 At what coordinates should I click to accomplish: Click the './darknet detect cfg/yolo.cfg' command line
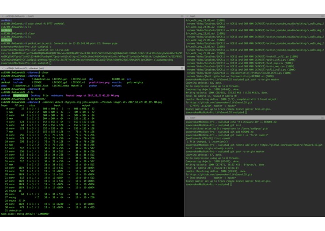pos(81,102)
